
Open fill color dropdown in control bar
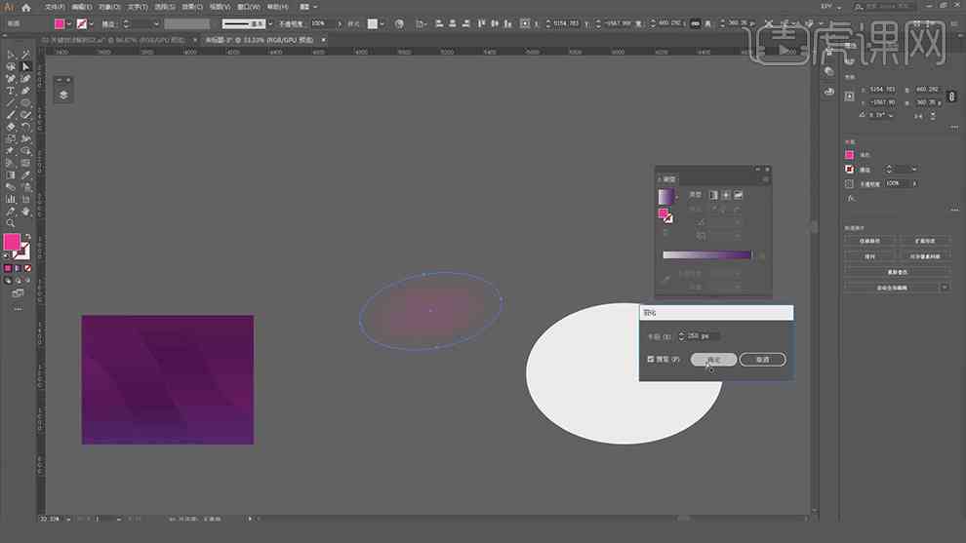69,23
